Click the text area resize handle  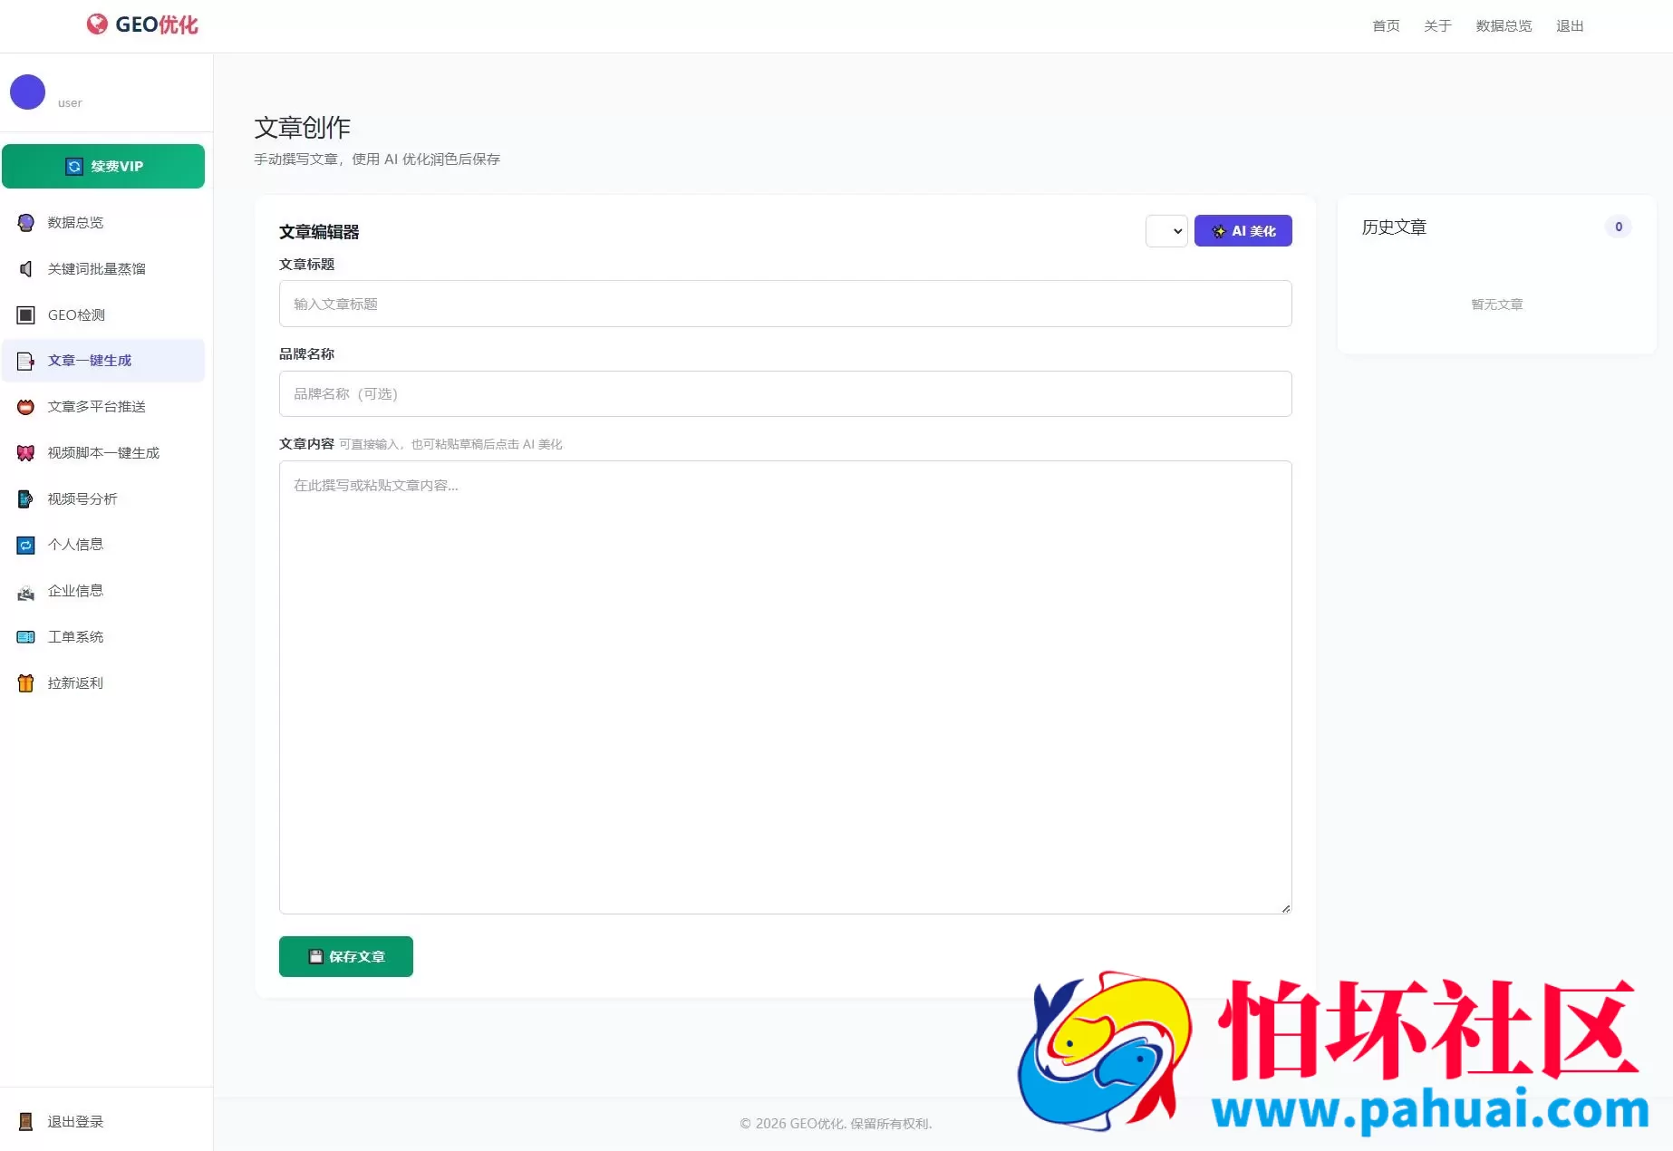click(1285, 908)
